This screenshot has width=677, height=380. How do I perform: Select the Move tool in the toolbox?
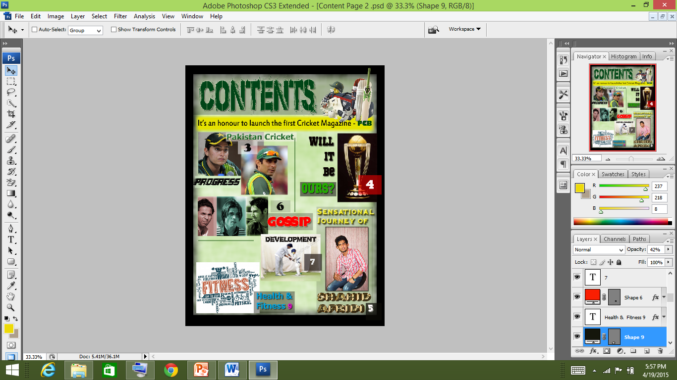pyautogui.click(x=11, y=71)
